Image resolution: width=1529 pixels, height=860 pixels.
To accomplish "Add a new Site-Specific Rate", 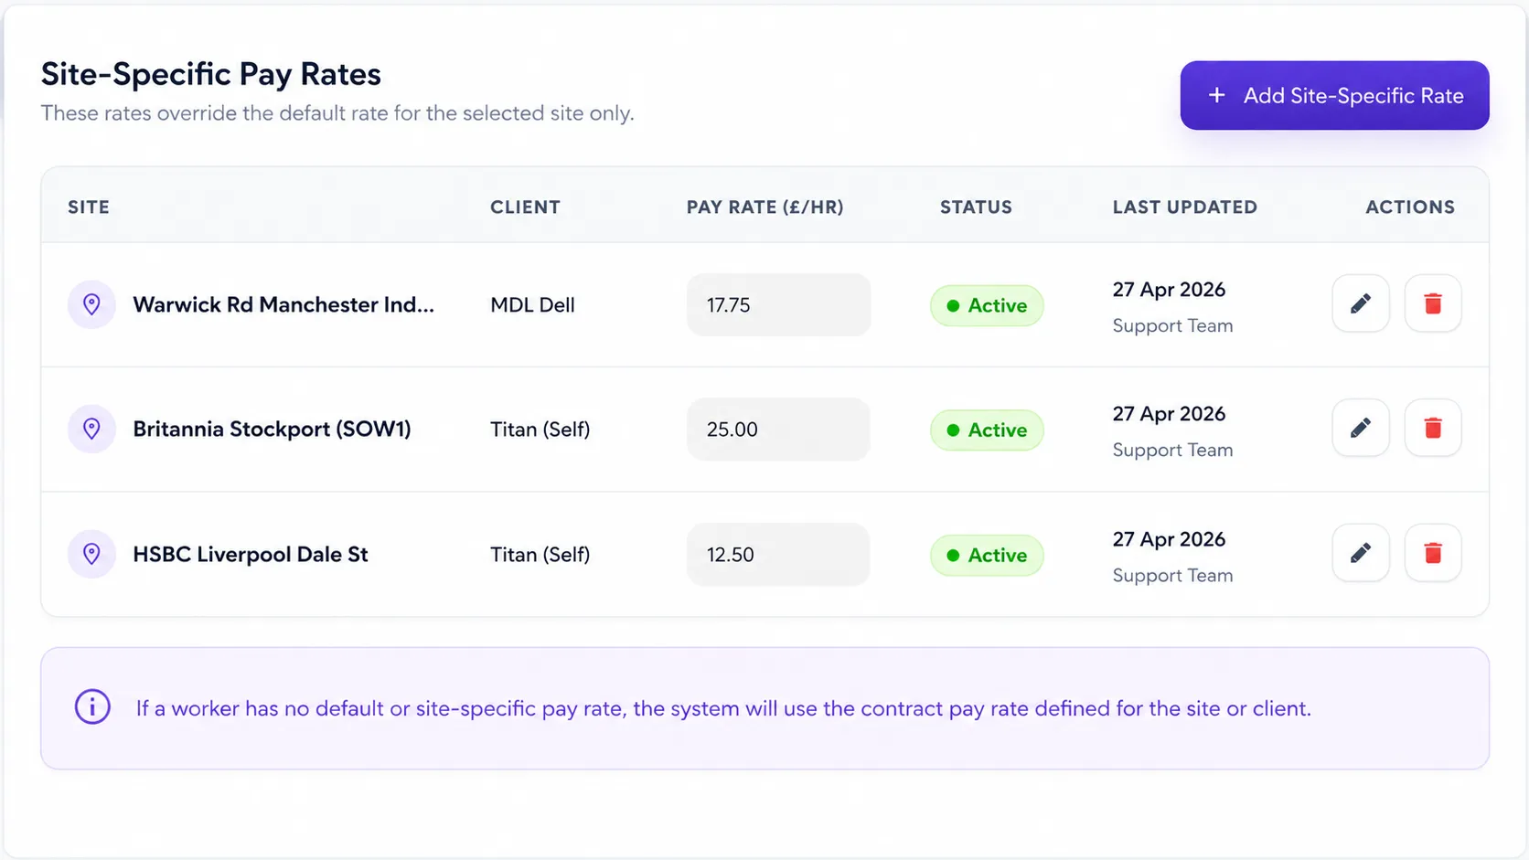I will 1334,95.
